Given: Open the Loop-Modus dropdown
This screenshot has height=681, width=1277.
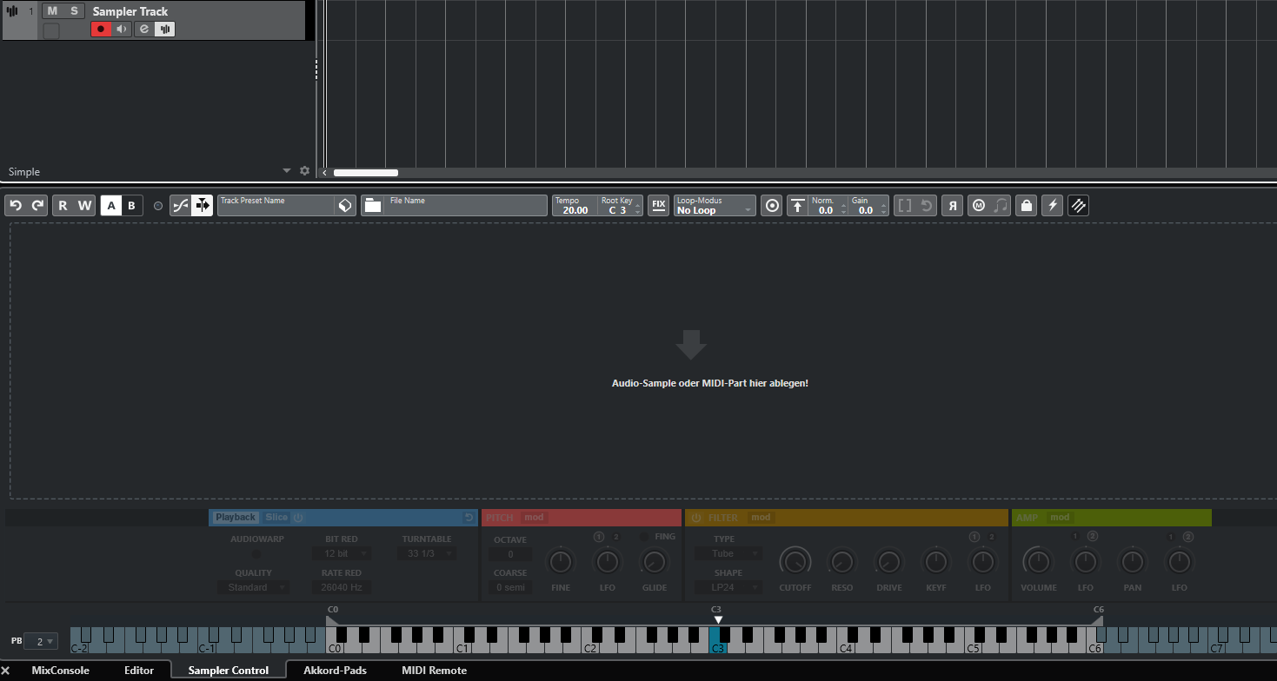Looking at the screenshot, I should click(x=714, y=206).
